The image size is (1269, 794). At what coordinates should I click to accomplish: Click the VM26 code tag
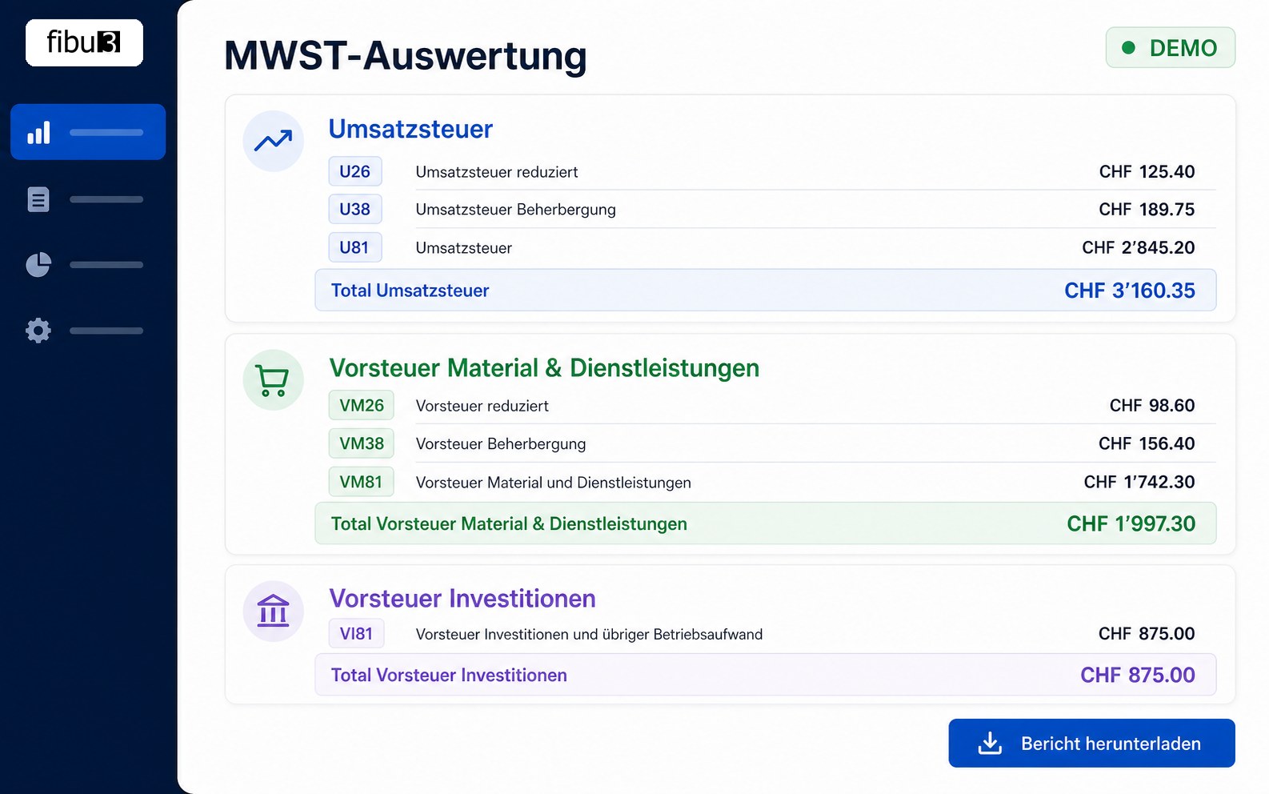[x=362, y=405]
